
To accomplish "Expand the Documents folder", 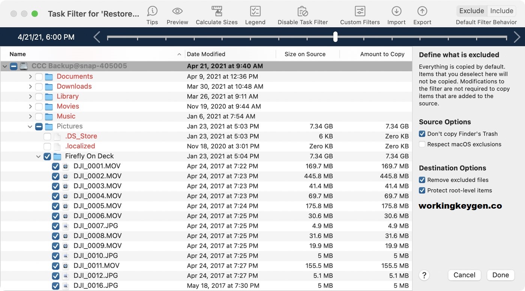I will point(30,77).
